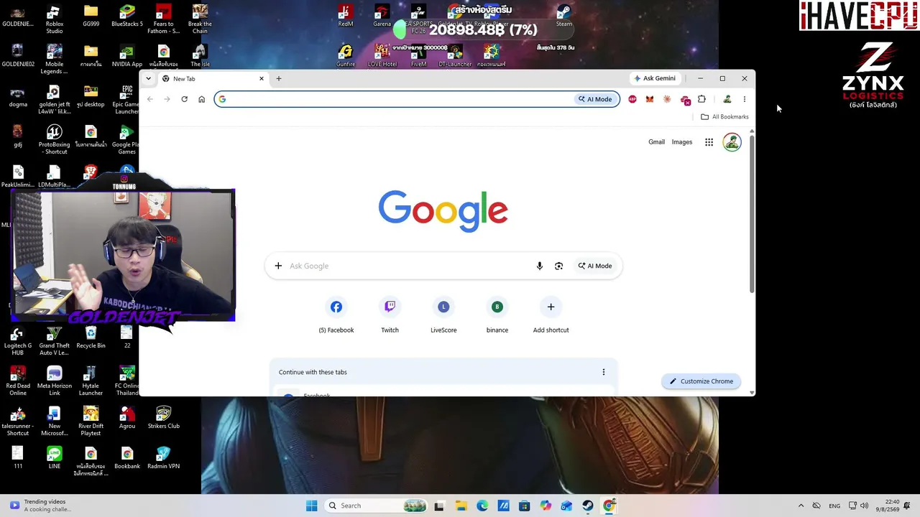Open the Facebook shortcut
The width and height of the screenshot is (920, 517).
click(336, 315)
